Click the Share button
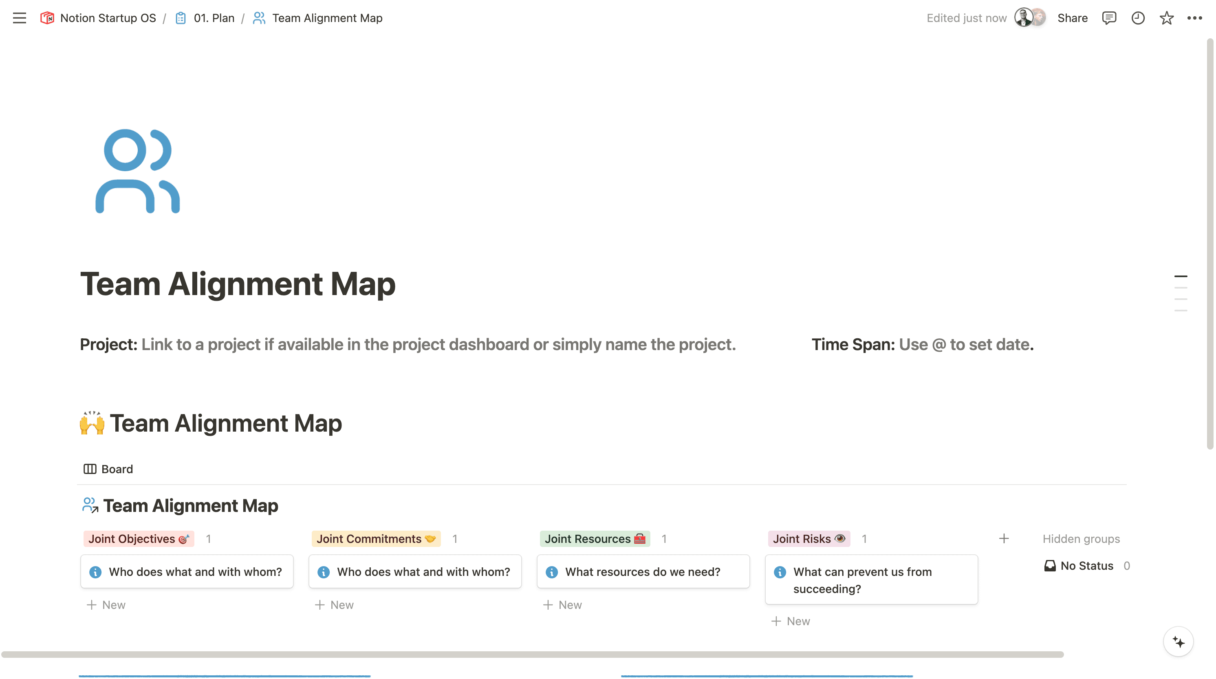This screenshot has height=679, width=1216. 1072,18
